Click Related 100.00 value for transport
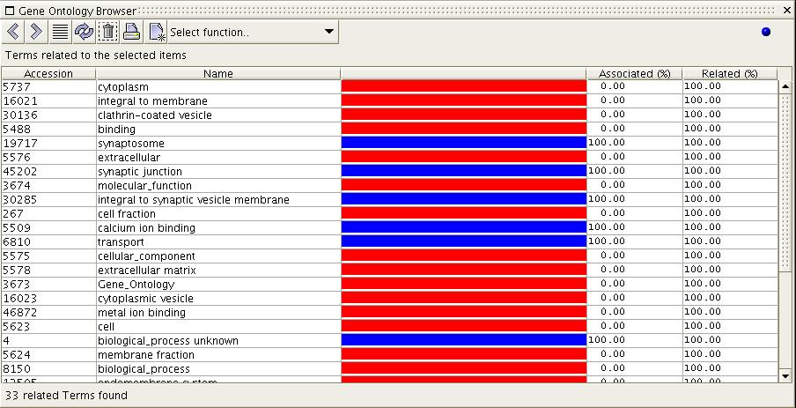This screenshot has height=408, width=796. pos(703,241)
